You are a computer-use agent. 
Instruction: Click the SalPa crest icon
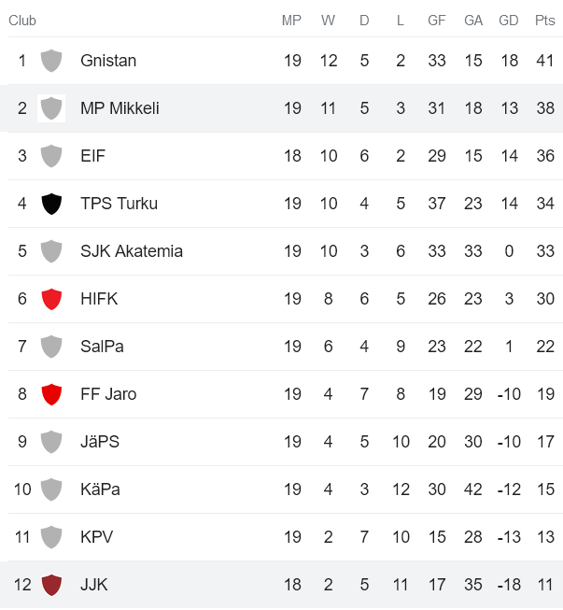point(51,347)
